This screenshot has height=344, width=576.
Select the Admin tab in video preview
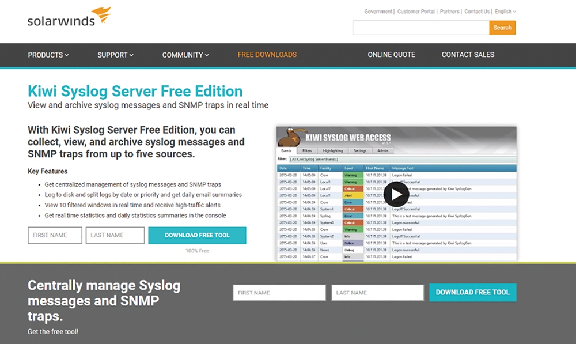383,151
